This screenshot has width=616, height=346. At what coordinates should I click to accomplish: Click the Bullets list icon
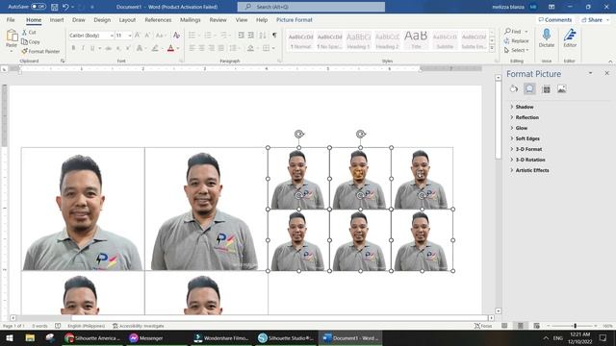tap(192, 36)
